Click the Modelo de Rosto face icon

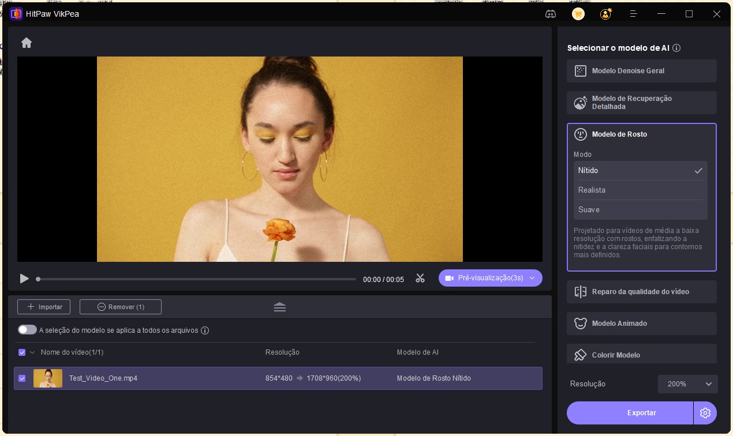pos(580,134)
